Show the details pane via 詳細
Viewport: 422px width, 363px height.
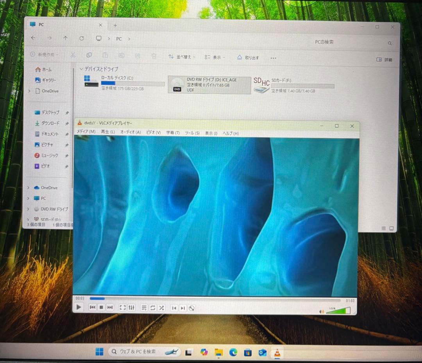click(x=384, y=59)
